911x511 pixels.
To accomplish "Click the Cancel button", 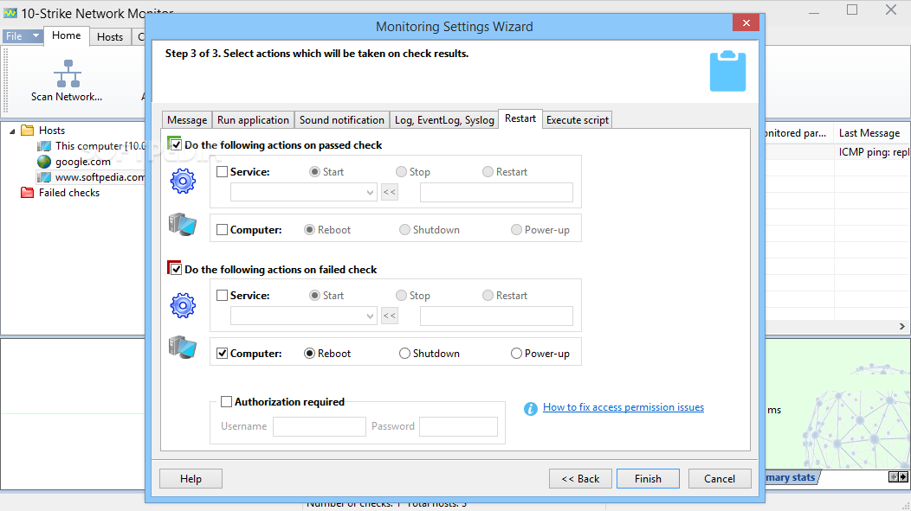I will tap(720, 478).
